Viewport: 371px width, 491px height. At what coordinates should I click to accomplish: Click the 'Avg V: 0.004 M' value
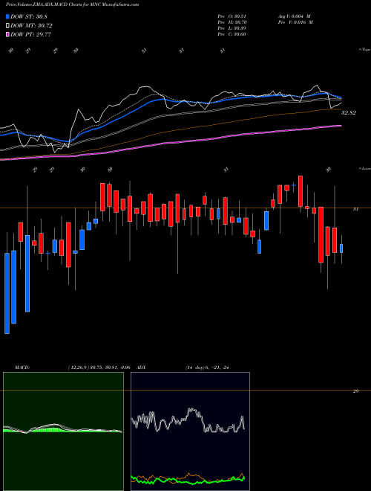click(294, 16)
